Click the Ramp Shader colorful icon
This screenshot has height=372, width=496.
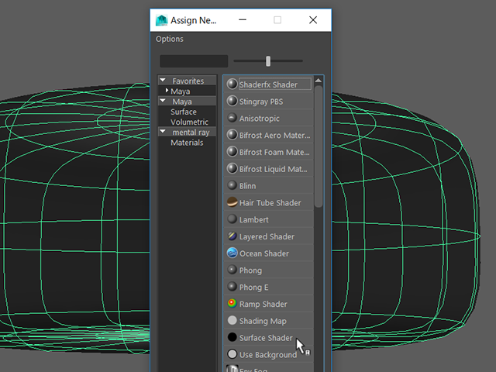point(232,304)
